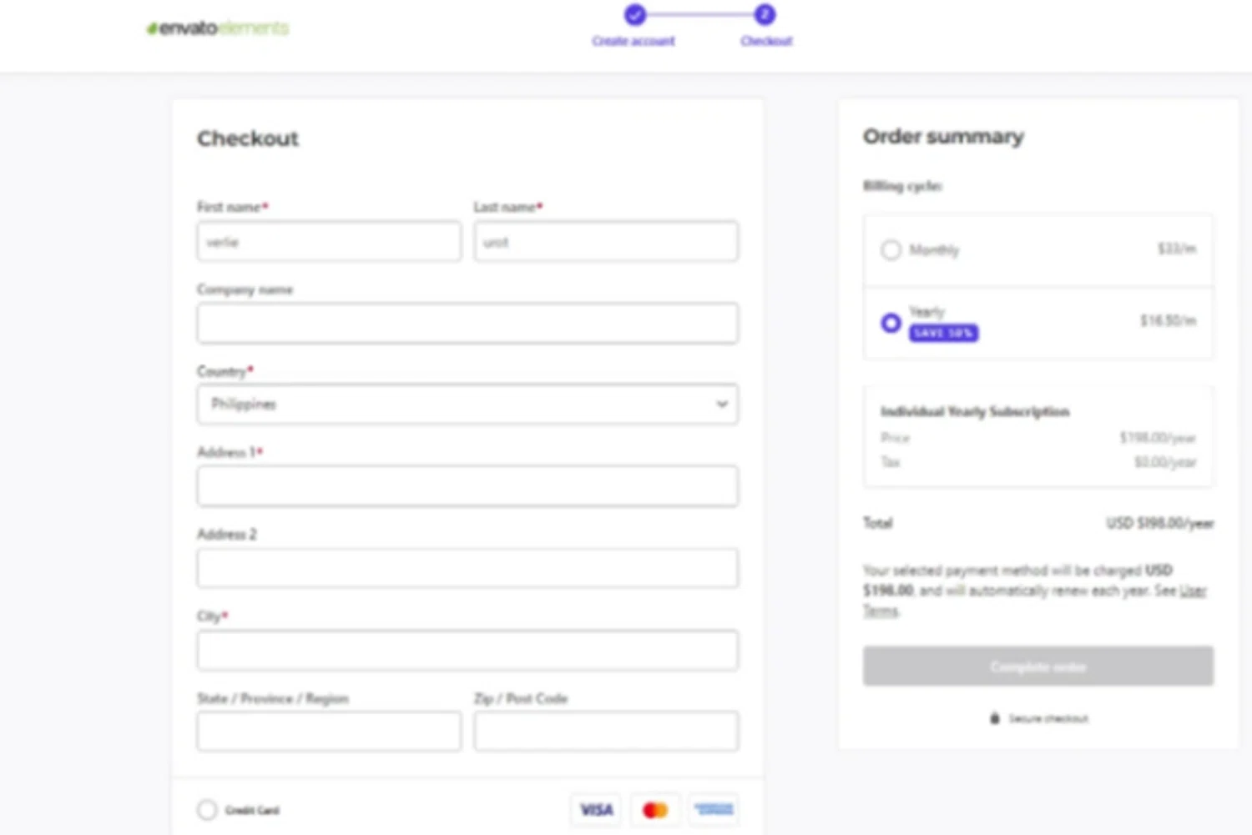Click the Envato Elements logo
Viewport: 1252px width, 835px height.
pyautogui.click(x=218, y=28)
